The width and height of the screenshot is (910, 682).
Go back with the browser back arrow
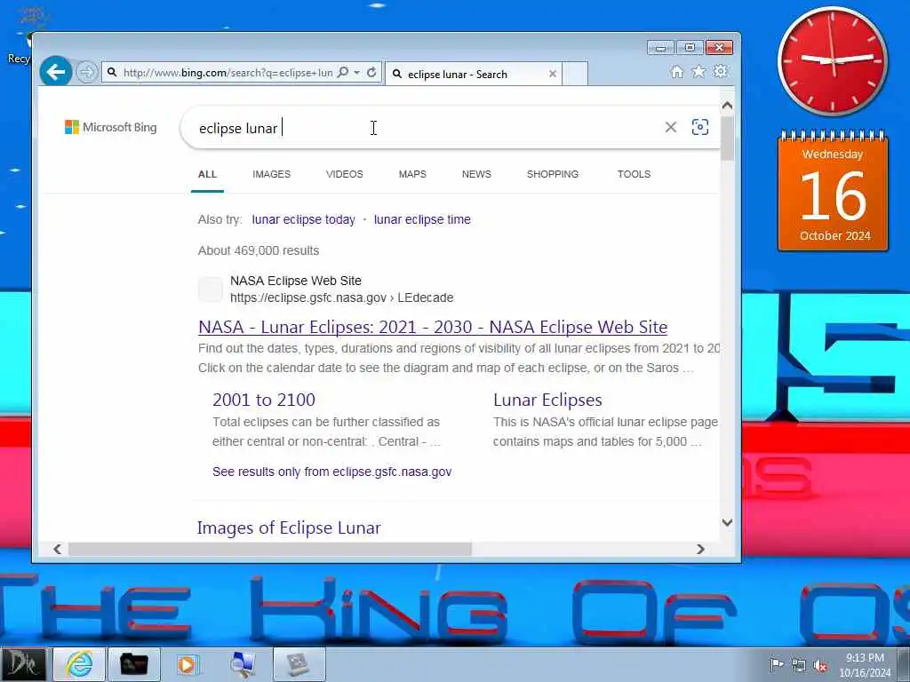click(56, 72)
